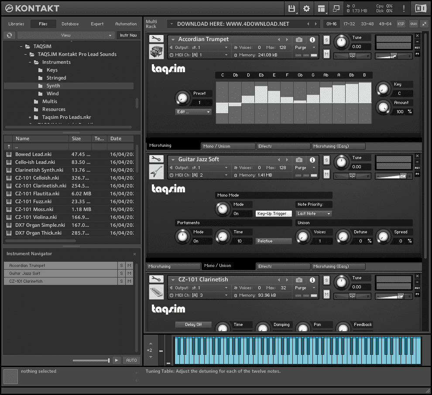Toggle AUTO preview button in browser
Screen dimensions: 432x395
[x=131, y=360]
